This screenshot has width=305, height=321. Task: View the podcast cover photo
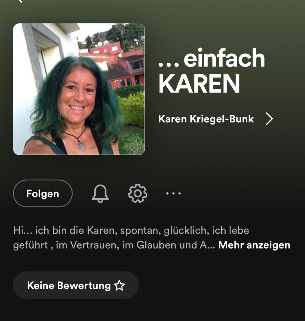79,89
